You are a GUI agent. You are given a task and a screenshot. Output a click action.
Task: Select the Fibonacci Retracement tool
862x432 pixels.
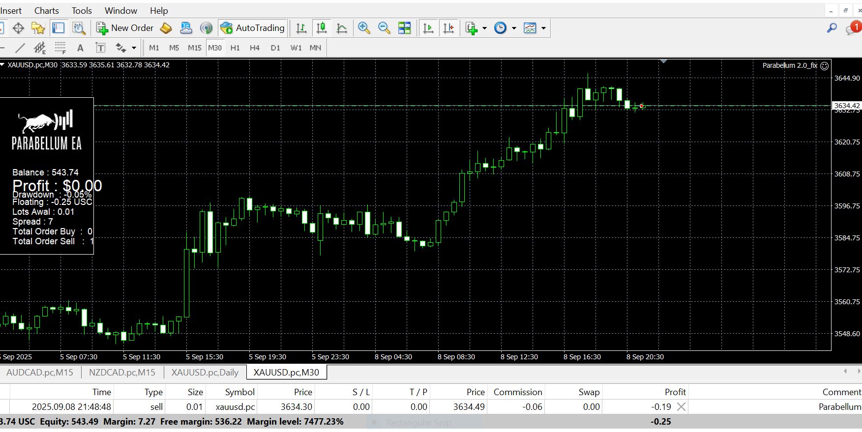click(x=60, y=48)
